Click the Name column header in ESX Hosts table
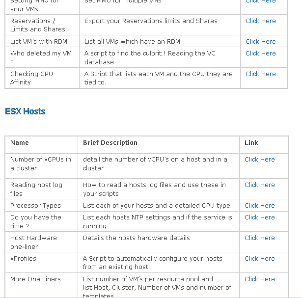Screen dimensions: 302x298 pos(20,143)
